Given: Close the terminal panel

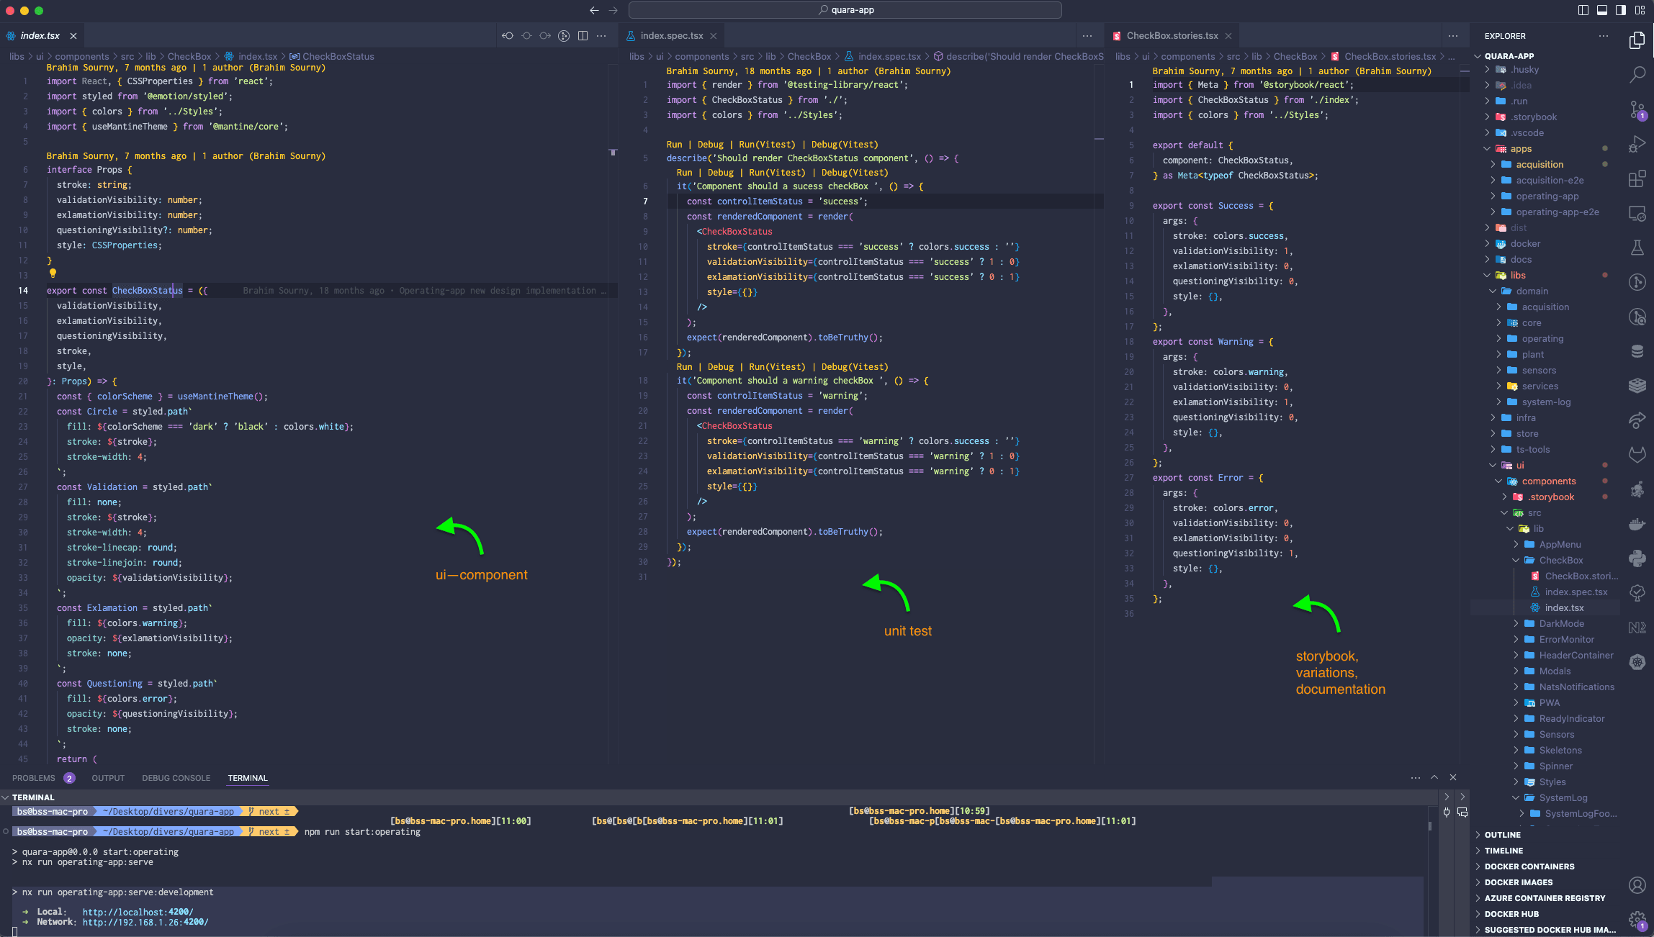Looking at the screenshot, I should [x=1453, y=778].
